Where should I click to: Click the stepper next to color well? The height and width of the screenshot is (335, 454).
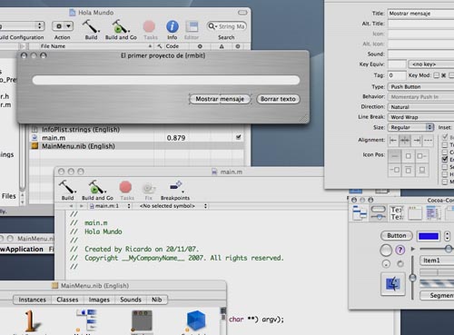click(447, 236)
